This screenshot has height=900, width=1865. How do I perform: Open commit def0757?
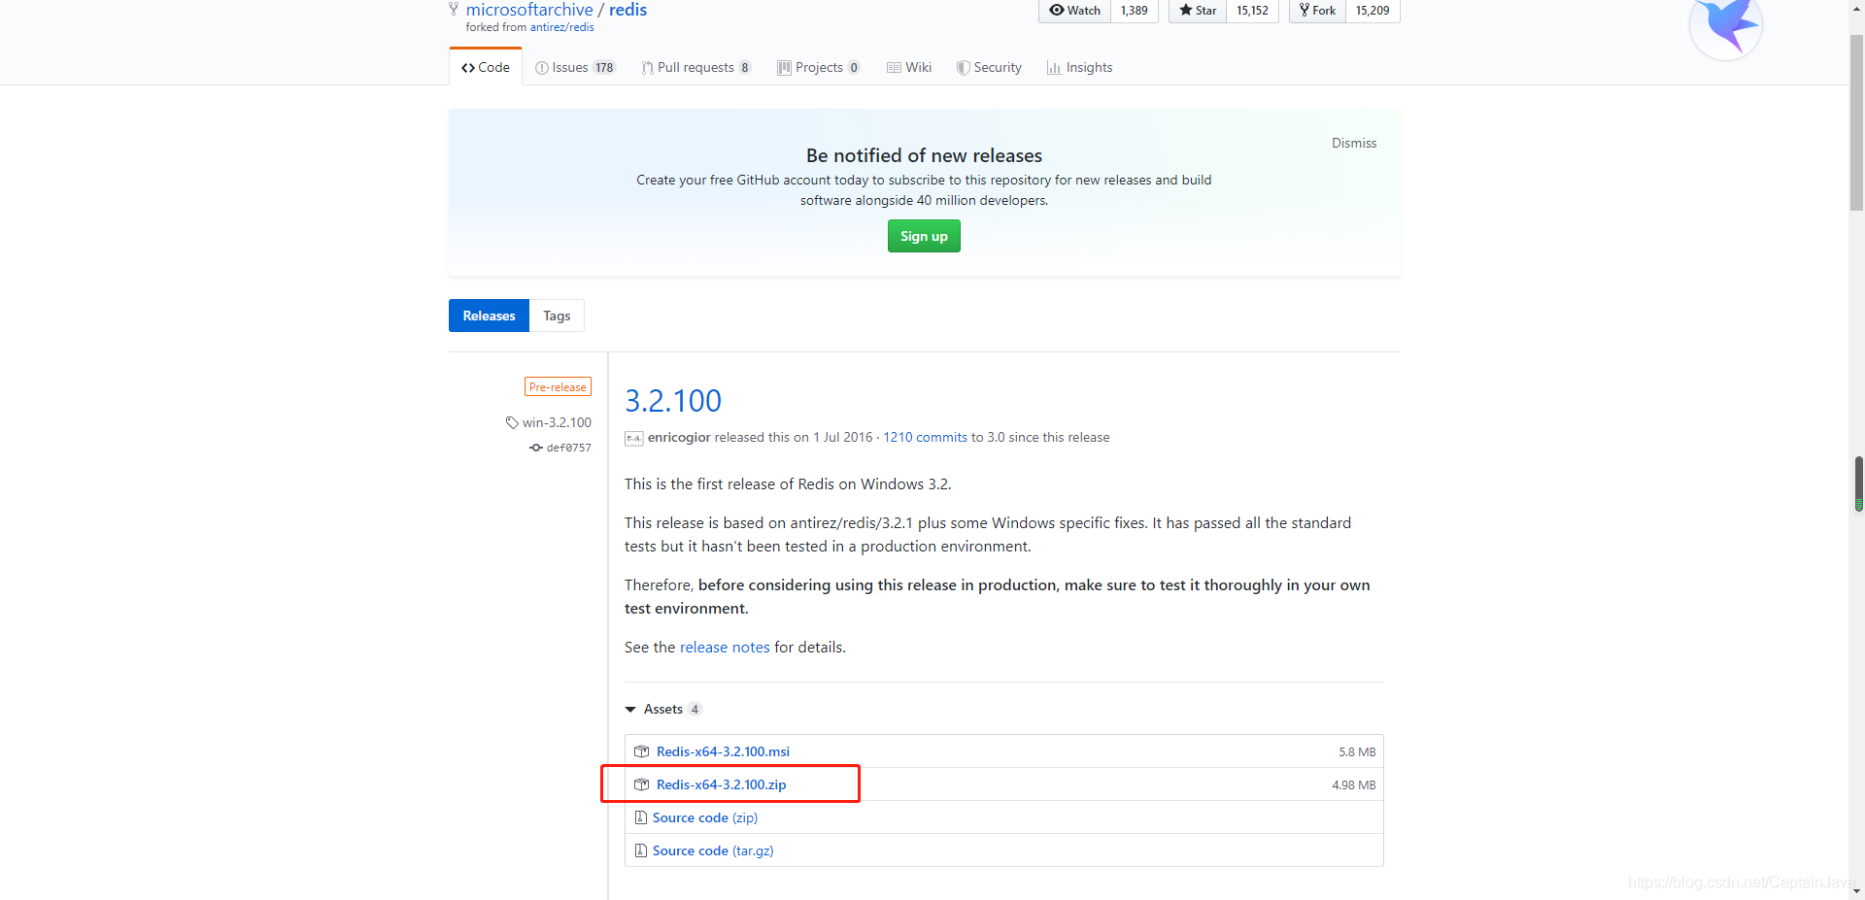click(568, 448)
